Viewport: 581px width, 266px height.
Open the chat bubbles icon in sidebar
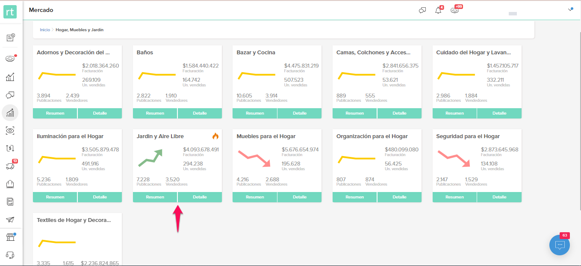pyautogui.click(x=10, y=95)
